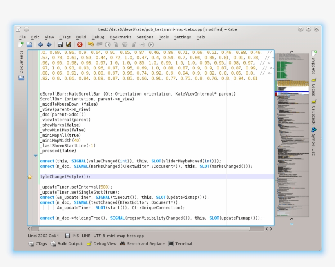Open the Help menu
Viewport: 335px width, 267px height.
tap(201, 37)
